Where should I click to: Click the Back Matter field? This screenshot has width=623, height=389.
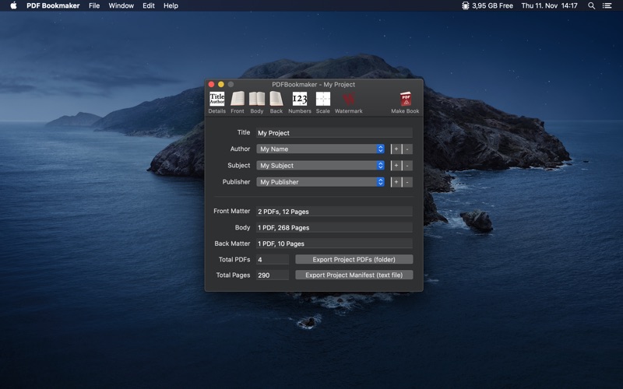(x=334, y=244)
